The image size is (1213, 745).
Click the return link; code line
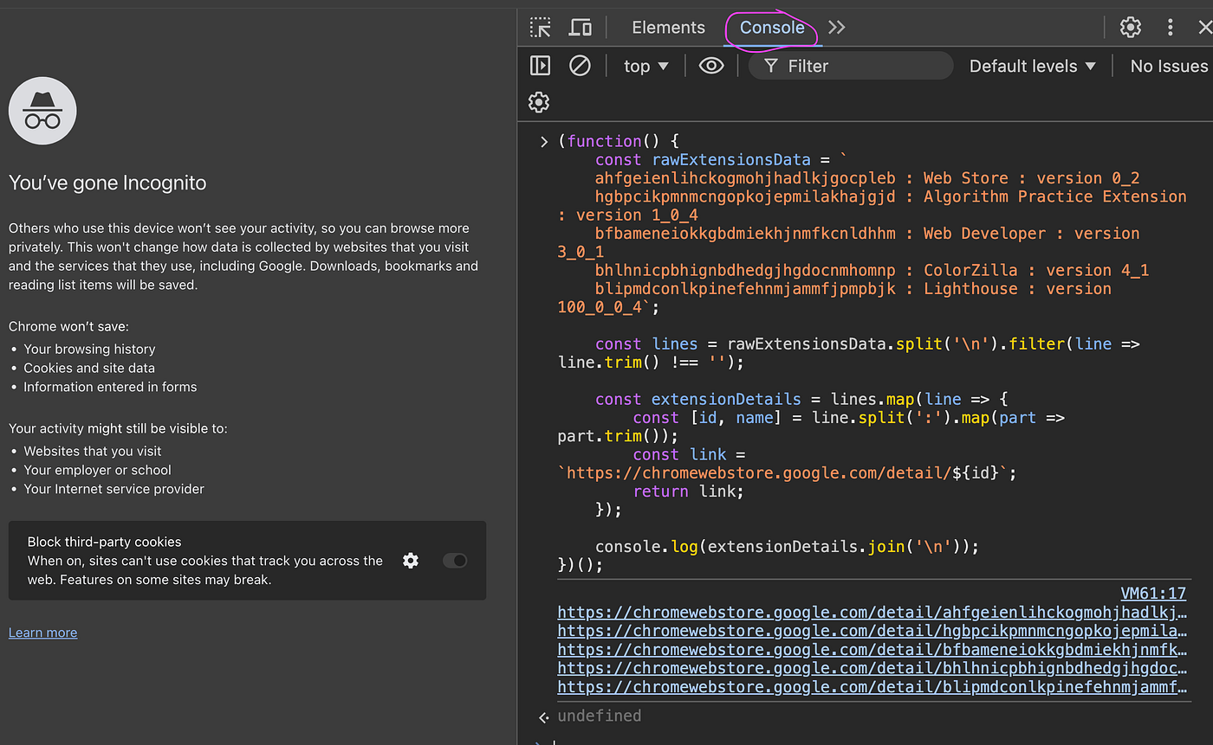click(688, 491)
